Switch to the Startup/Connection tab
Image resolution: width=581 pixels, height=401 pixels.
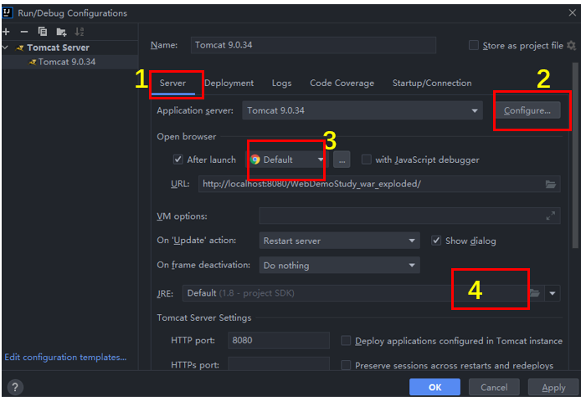point(432,84)
